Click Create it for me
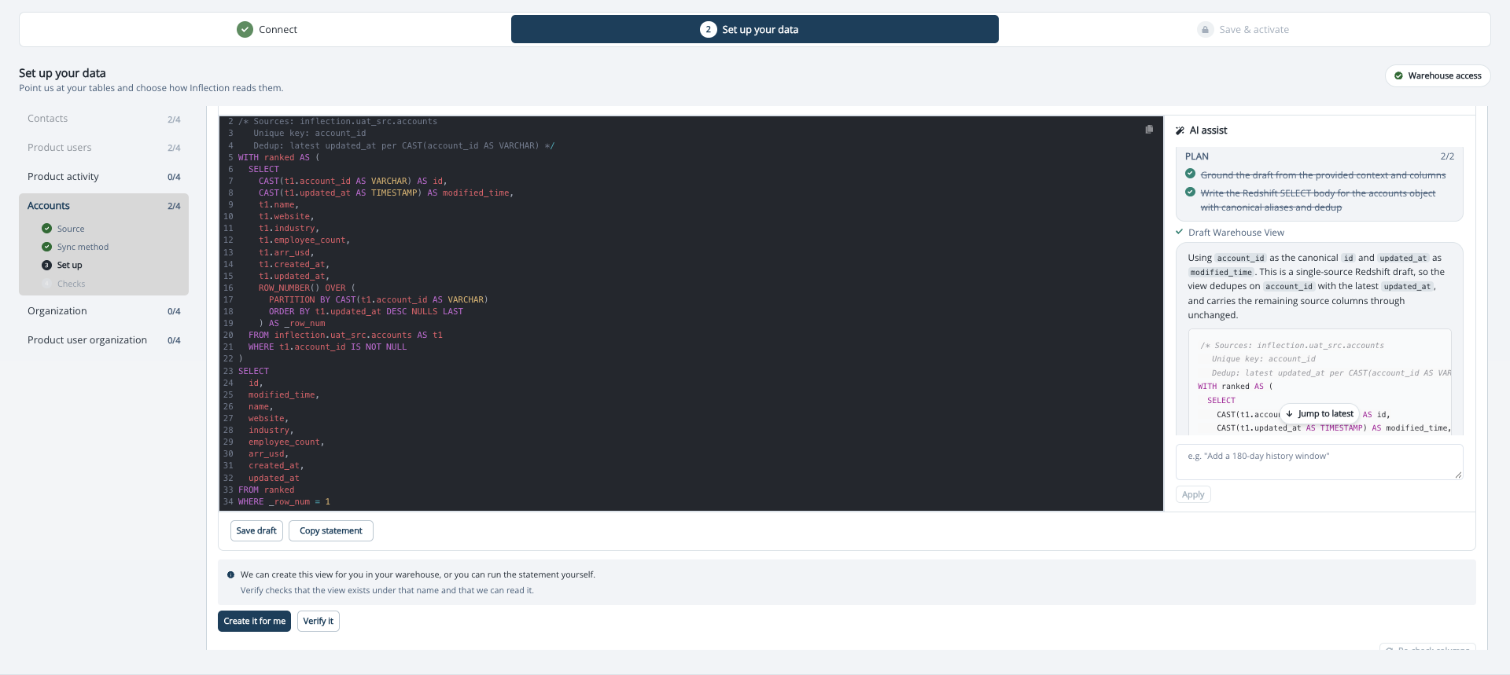The width and height of the screenshot is (1510, 675). [x=254, y=621]
